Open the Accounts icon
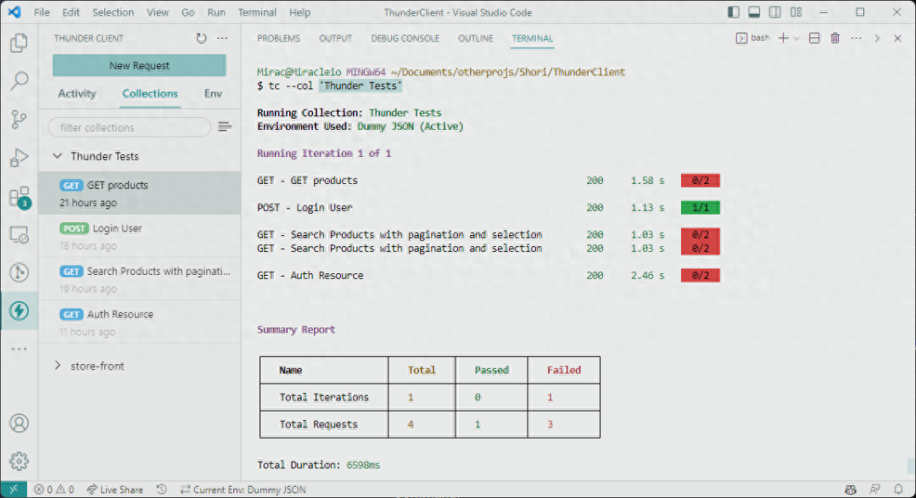916x498 pixels. point(19,423)
